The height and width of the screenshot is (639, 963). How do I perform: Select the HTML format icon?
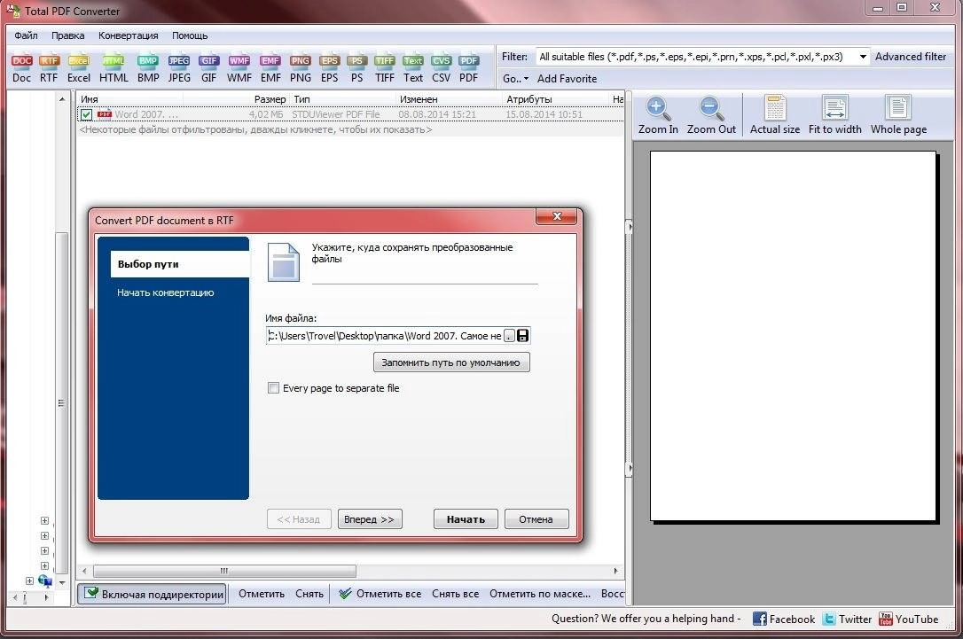click(114, 68)
